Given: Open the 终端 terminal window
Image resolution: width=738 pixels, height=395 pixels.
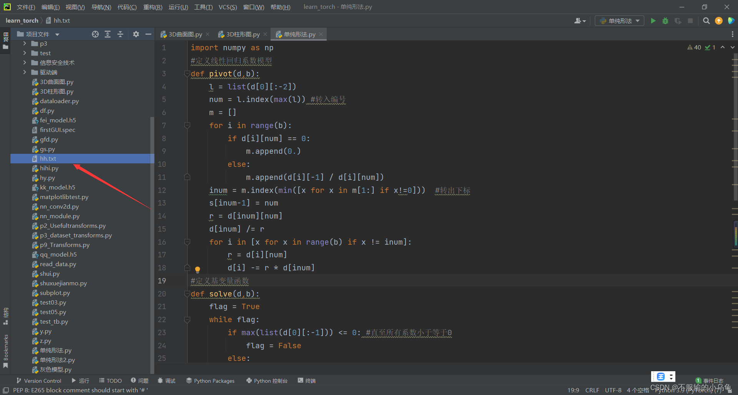Looking at the screenshot, I should click(307, 380).
